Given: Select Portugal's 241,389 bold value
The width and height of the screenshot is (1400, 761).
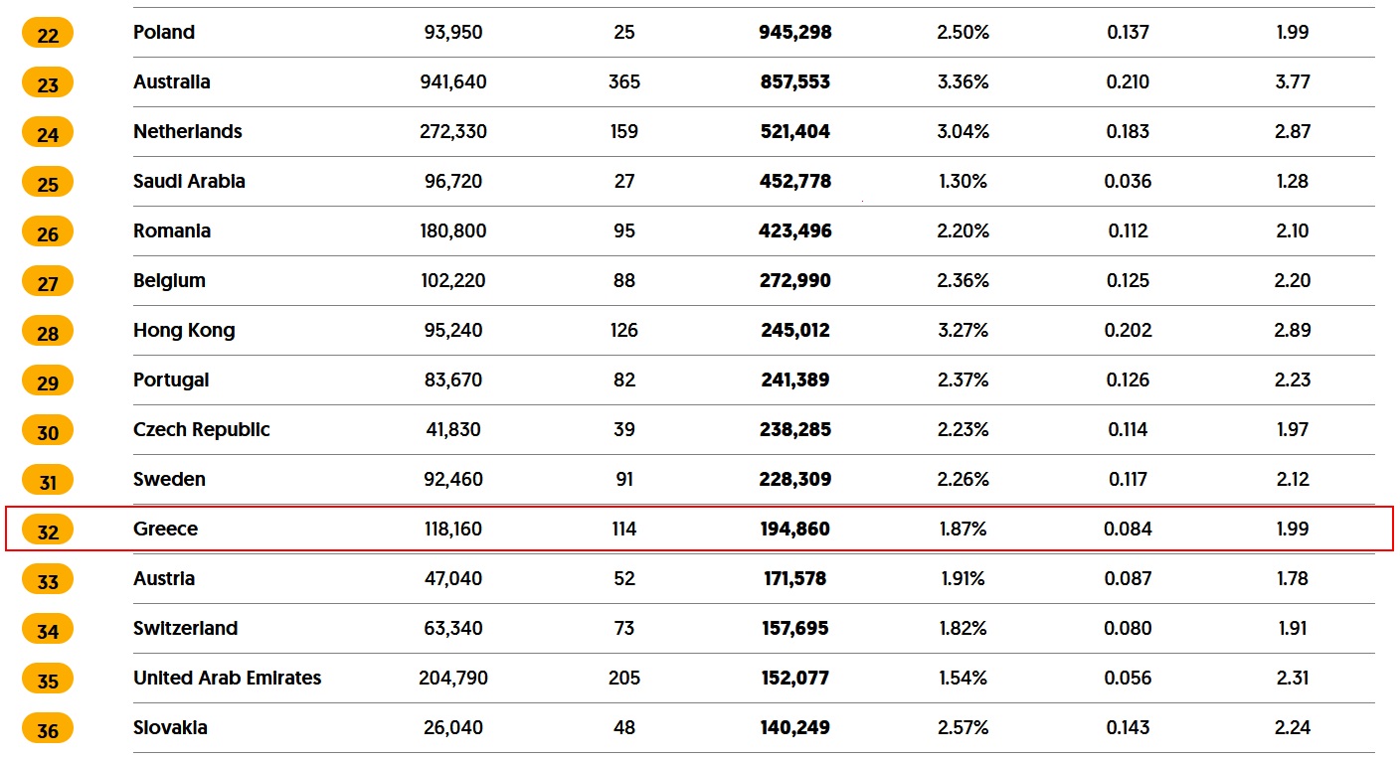Looking at the screenshot, I should coord(795,380).
